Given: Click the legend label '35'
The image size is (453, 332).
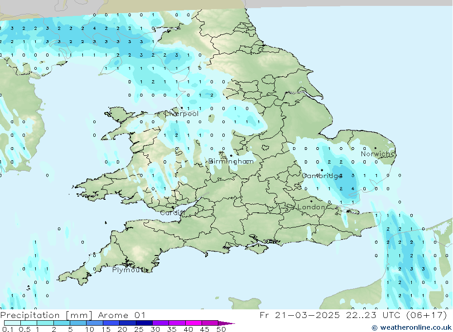Looking at the screenshot, I should pyautogui.click(x=172, y=329).
